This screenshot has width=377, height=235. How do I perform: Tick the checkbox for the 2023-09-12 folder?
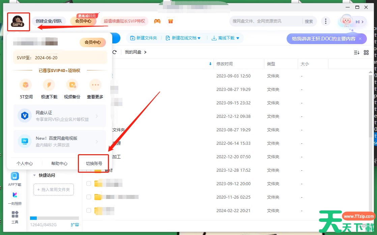[89, 183]
